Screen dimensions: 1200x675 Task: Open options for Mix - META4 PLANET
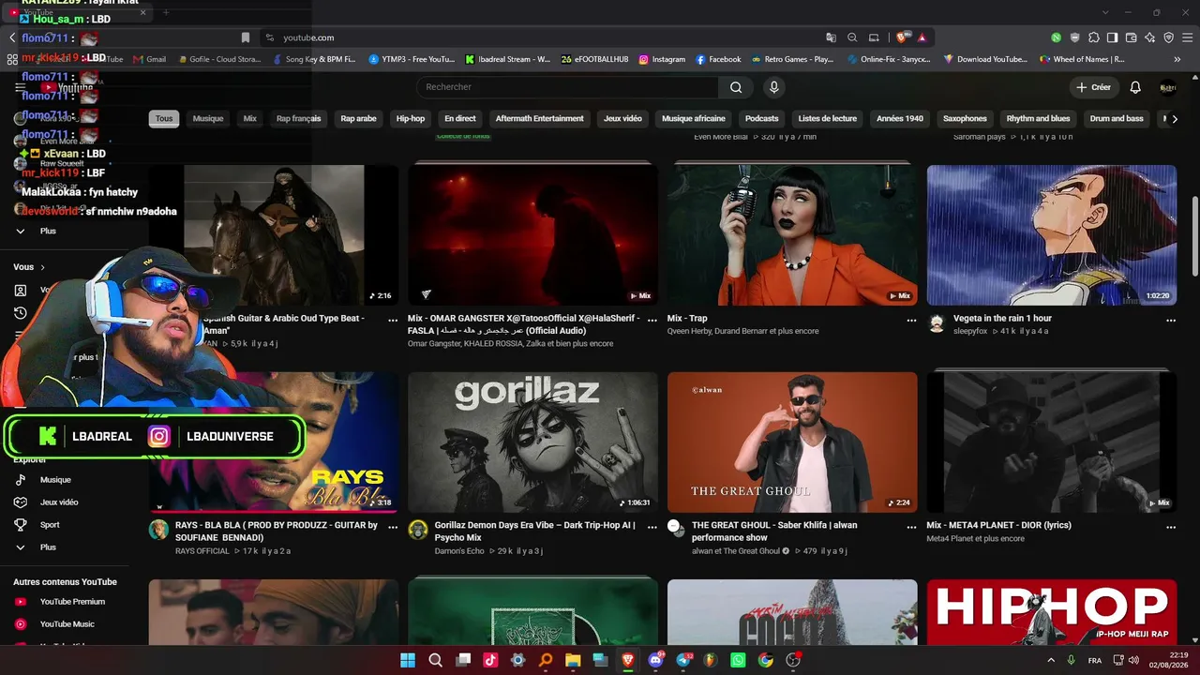pos(1171,527)
